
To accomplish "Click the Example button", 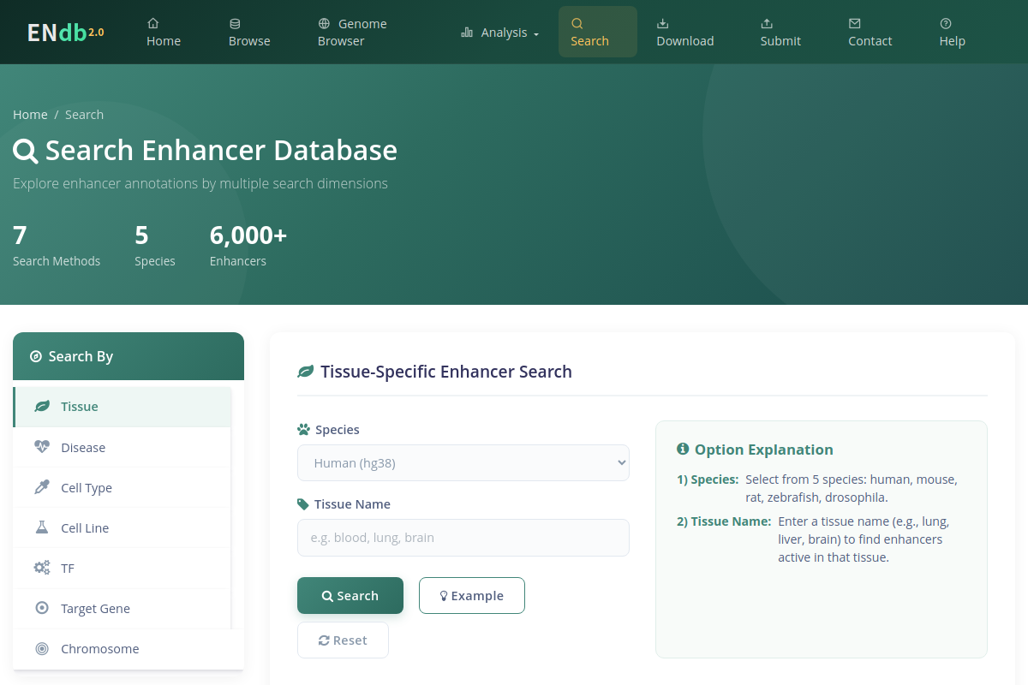I will point(472,595).
